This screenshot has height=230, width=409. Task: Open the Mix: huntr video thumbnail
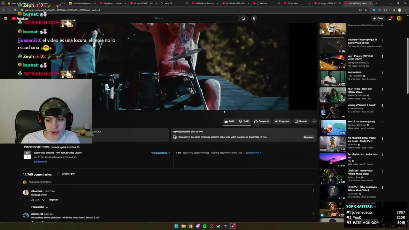point(333,45)
